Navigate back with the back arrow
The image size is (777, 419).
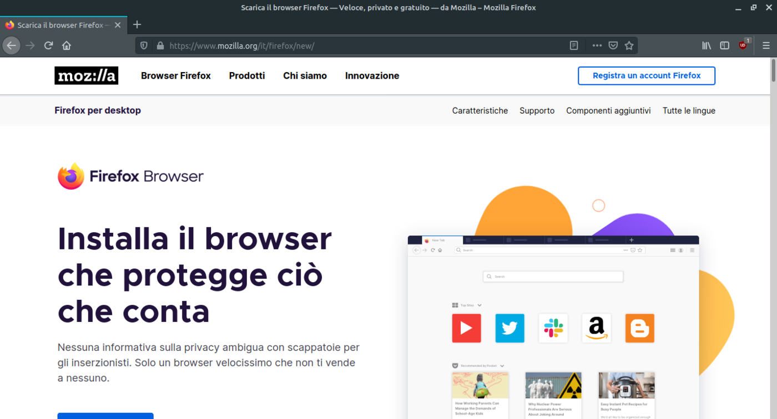[x=11, y=45]
